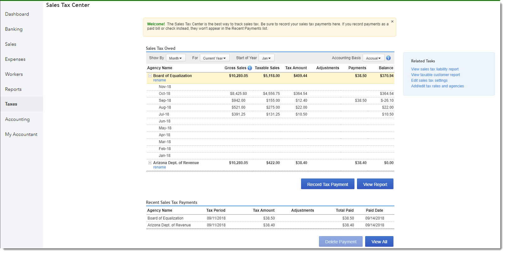Screen dimensions: 505x253
Task: Click the Total Paid column header
Action: pos(345,210)
